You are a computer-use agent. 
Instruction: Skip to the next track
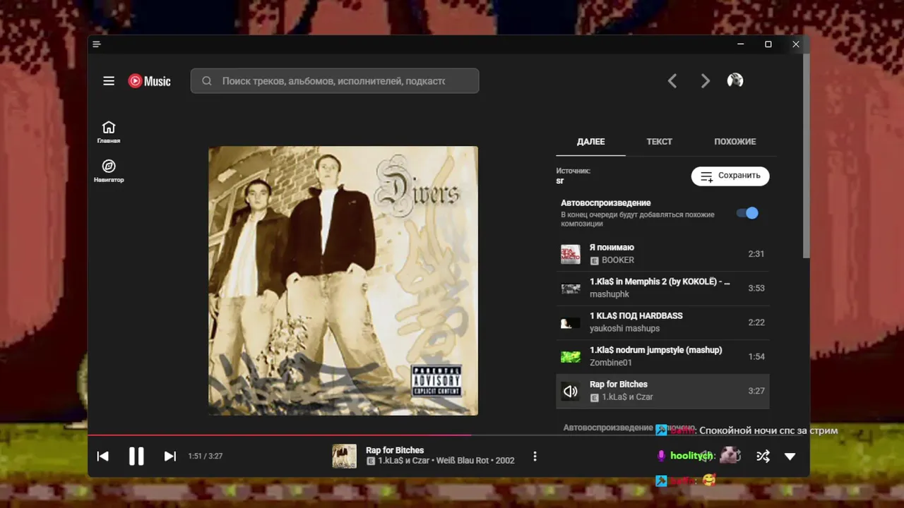pos(169,456)
